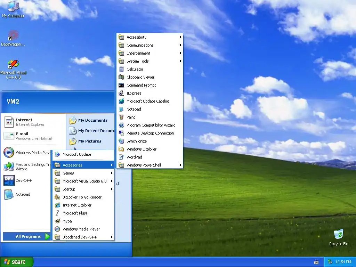Open Notepad icon in Accessories menu

point(121,109)
